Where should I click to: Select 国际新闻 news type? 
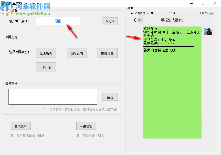[77, 53]
